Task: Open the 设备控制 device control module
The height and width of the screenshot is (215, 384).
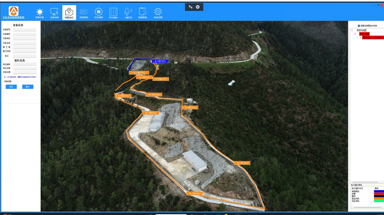Action: [55, 13]
